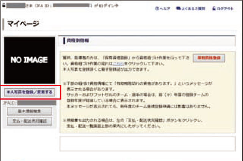
Task: Click the logout padlock icon
Action: tap(214, 8)
